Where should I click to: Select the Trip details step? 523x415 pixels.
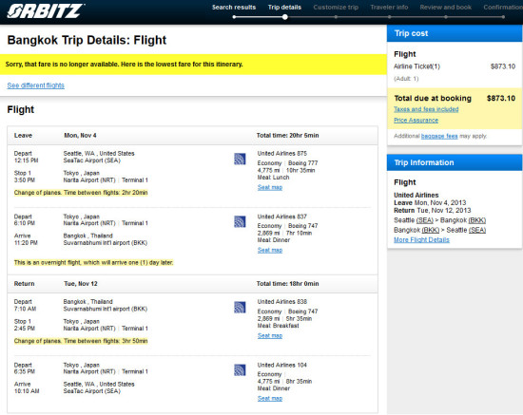[x=284, y=8]
